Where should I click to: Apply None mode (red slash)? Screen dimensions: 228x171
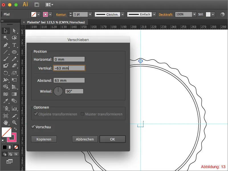coord(16,147)
